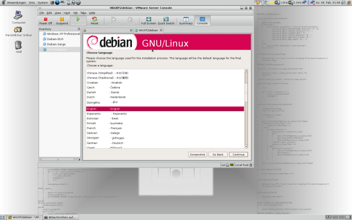Choose Chinese (Traditional) language
352x220 pixels.
click(x=165, y=78)
